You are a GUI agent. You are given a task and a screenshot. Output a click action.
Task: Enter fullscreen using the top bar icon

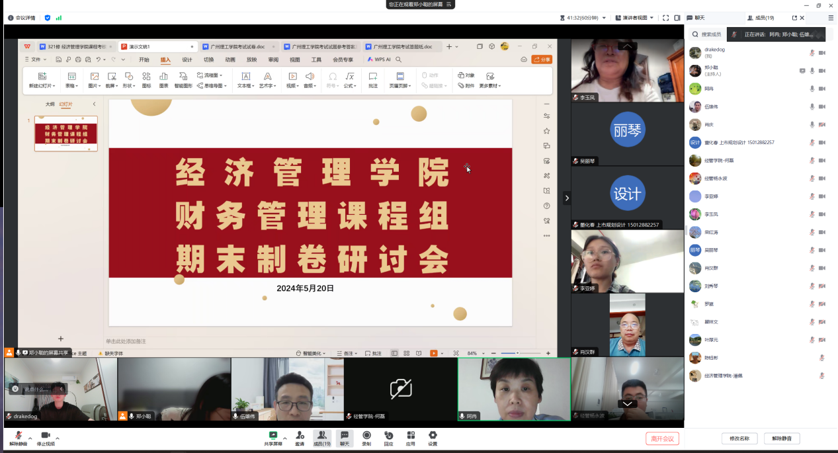point(666,18)
